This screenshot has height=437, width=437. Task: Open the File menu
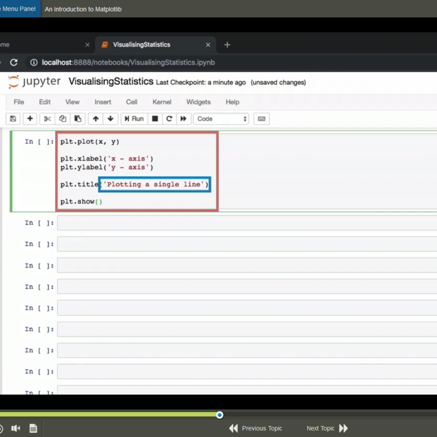pos(19,102)
